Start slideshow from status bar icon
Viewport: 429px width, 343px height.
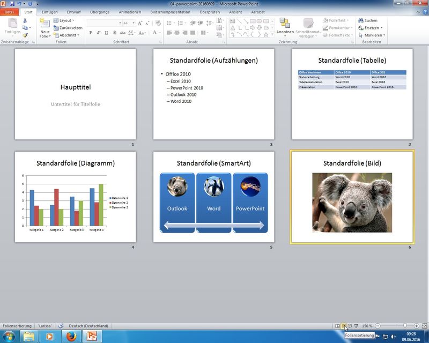point(356,326)
